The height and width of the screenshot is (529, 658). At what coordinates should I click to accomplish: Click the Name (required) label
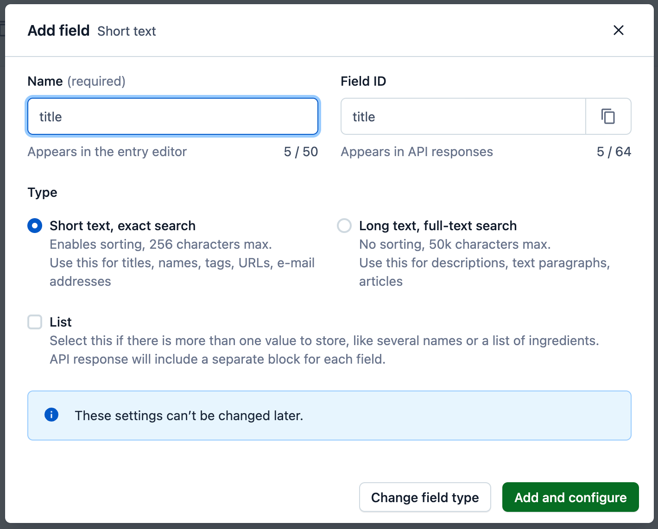coord(76,81)
